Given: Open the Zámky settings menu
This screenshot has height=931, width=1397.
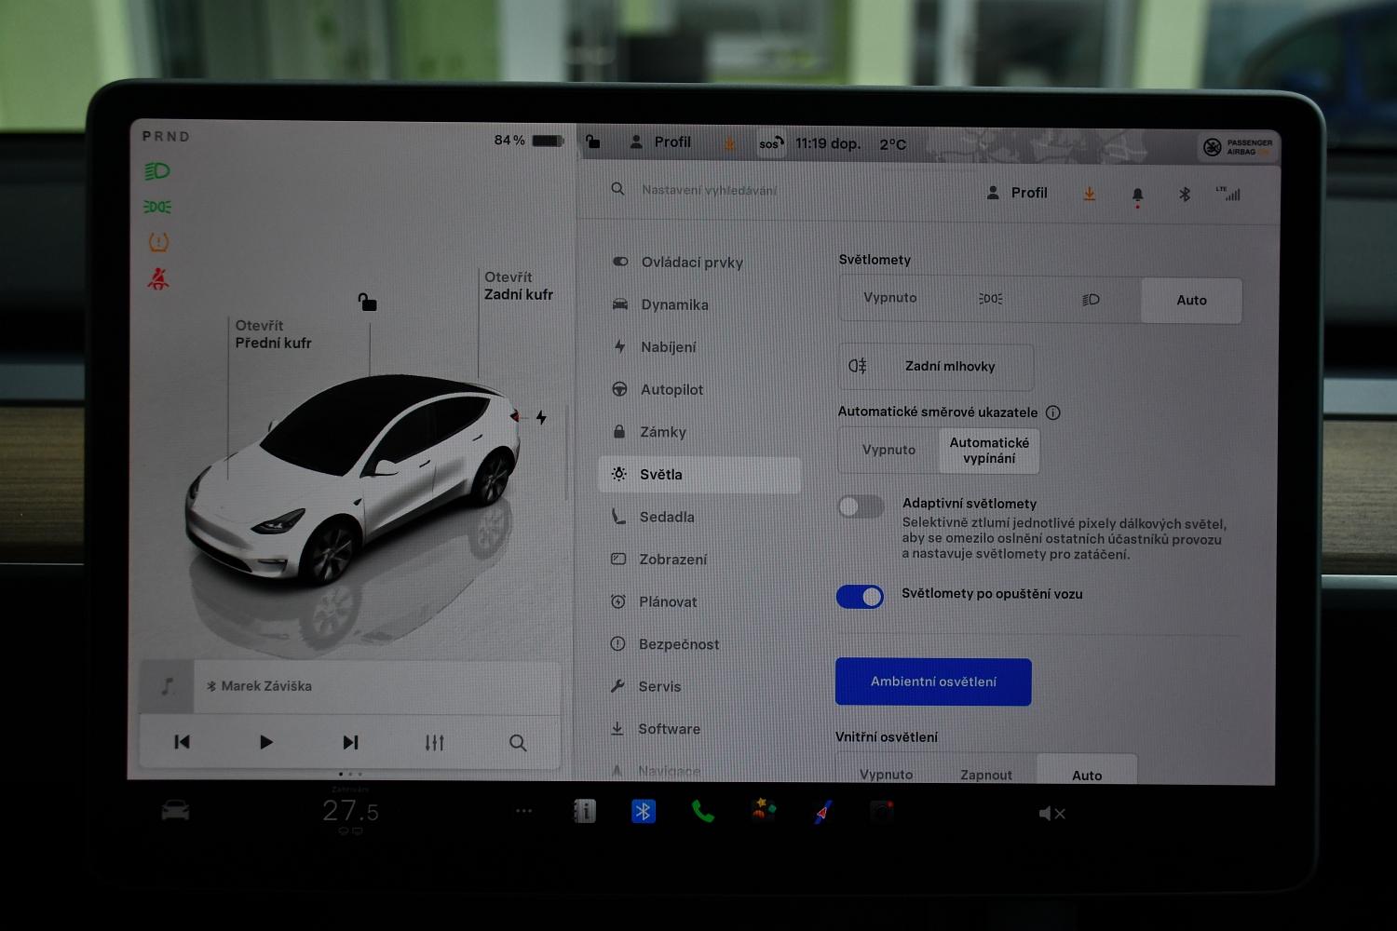Looking at the screenshot, I should [662, 432].
